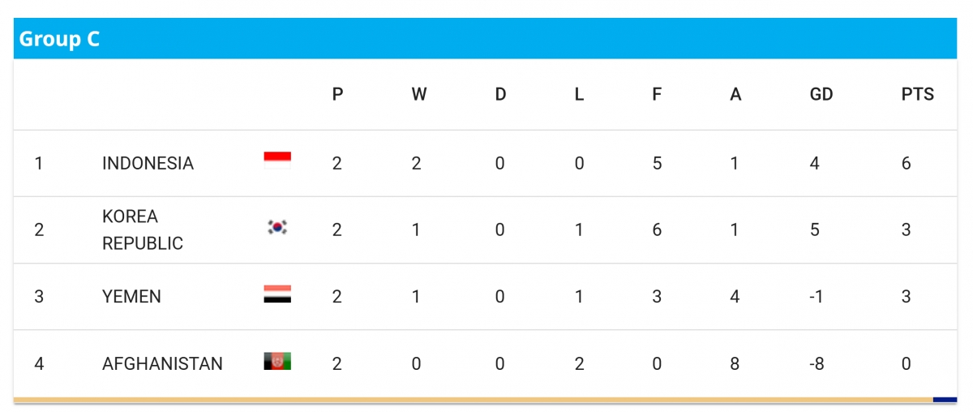Click the Yemen flag icon
This screenshot has height=412, width=973.
coord(277,294)
